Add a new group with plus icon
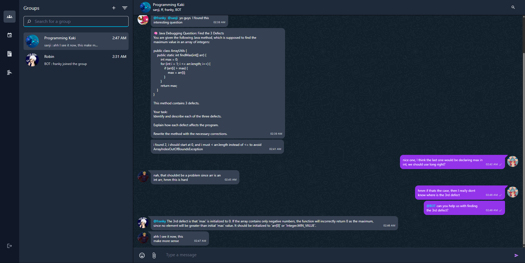Screen dimensions: 525x263 [x=114, y=8]
